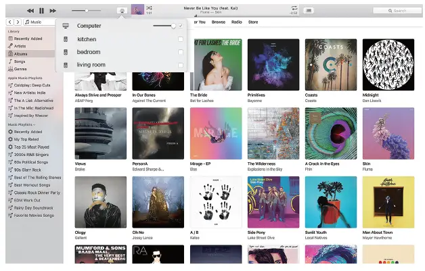The image size is (425, 271).
Task: Open Coldplay: Deep Cuts playlist
Action: pyautogui.click(x=32, y=85)
